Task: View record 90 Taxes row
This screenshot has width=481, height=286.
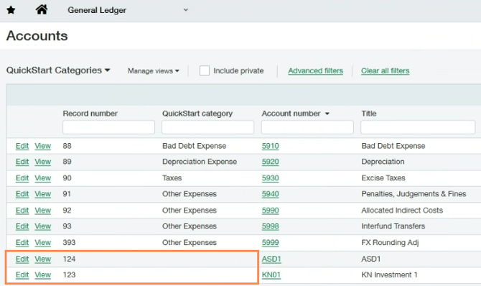Action: point(42,178)
